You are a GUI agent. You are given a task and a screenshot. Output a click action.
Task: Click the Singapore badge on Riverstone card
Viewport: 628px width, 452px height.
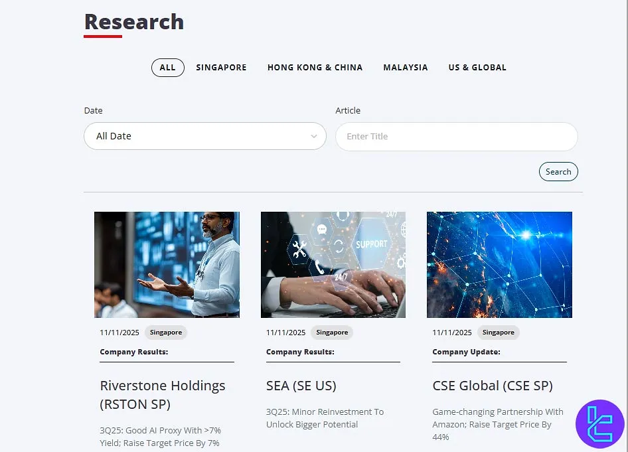pos(165,332)
